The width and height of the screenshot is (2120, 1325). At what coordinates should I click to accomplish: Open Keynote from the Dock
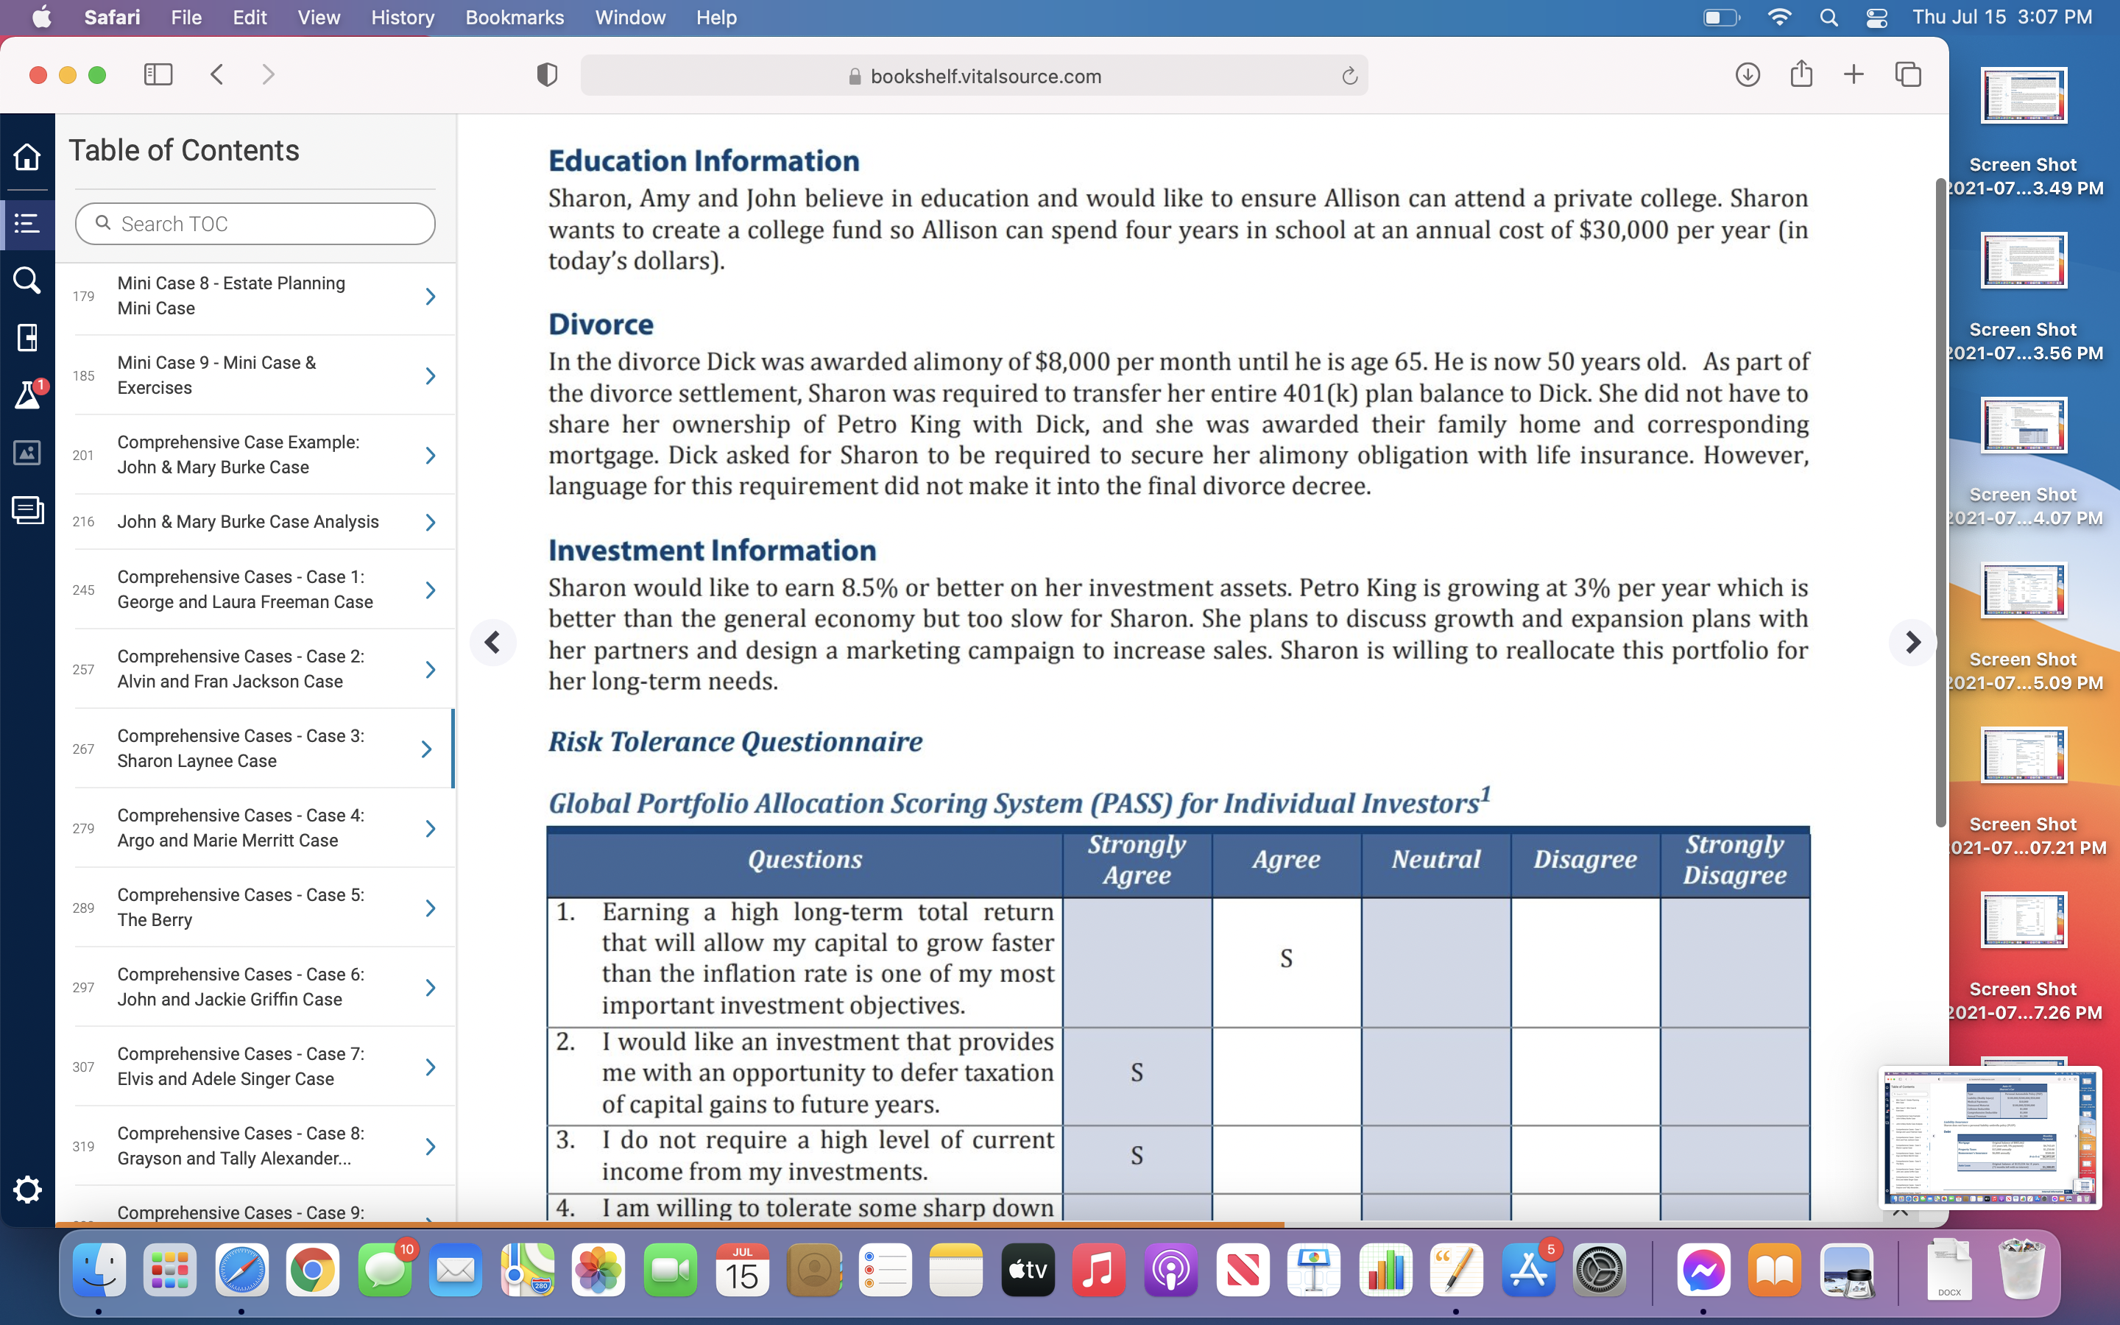(x=1313, y=1270)
